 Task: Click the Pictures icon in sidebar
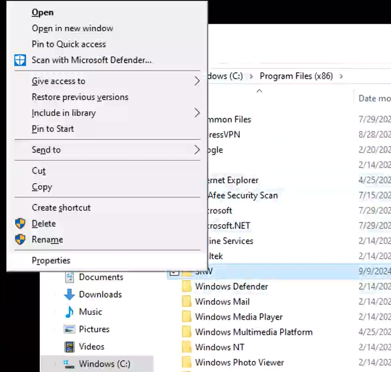coord(69,329)
